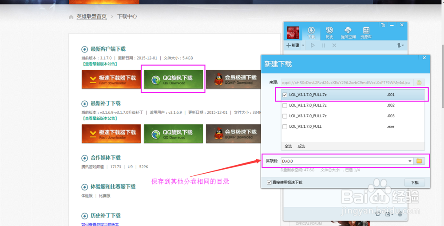Open the 体验服 download link
The height and width of the screenshot is (226, 444).
pos(87,196)
